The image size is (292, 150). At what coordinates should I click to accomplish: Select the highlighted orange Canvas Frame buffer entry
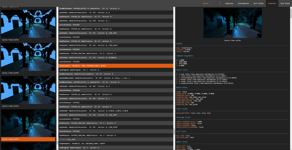28,139
